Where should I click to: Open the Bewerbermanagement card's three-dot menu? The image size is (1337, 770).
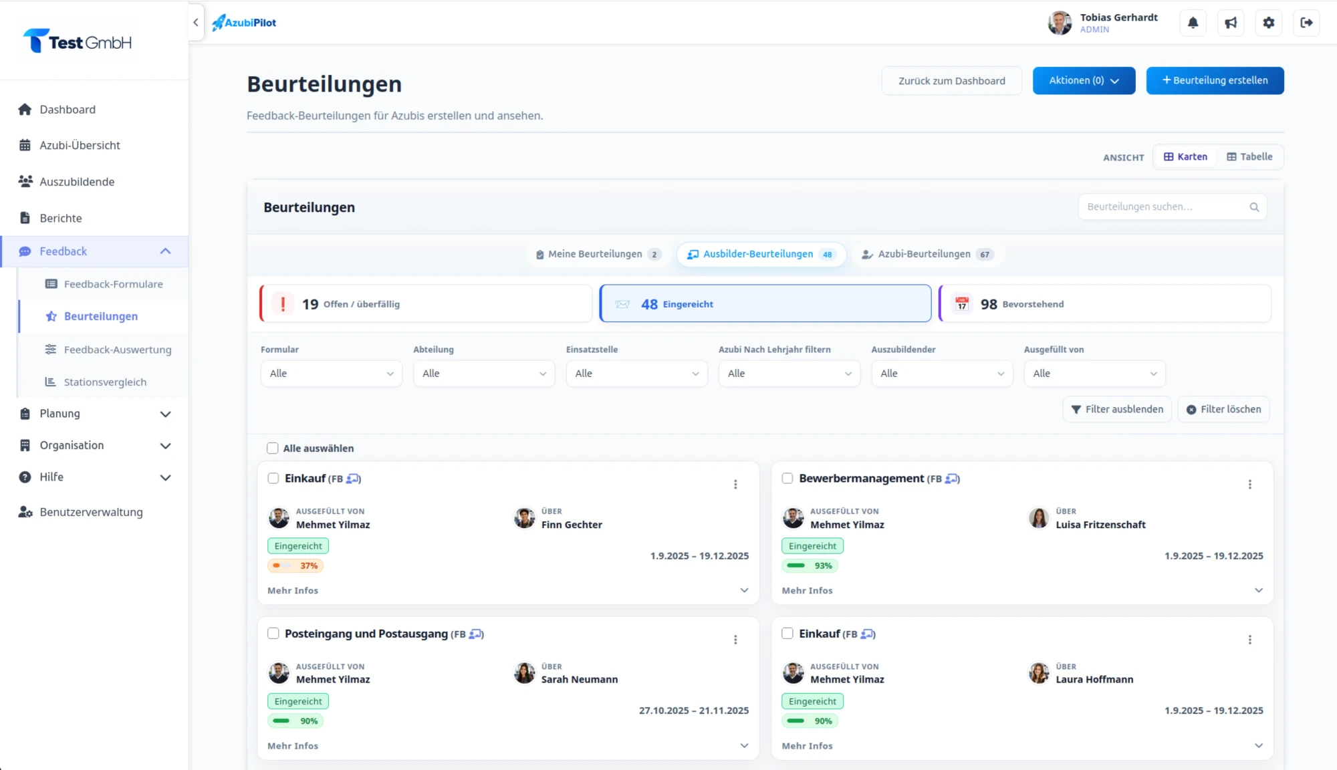[x=1249, y=485]
